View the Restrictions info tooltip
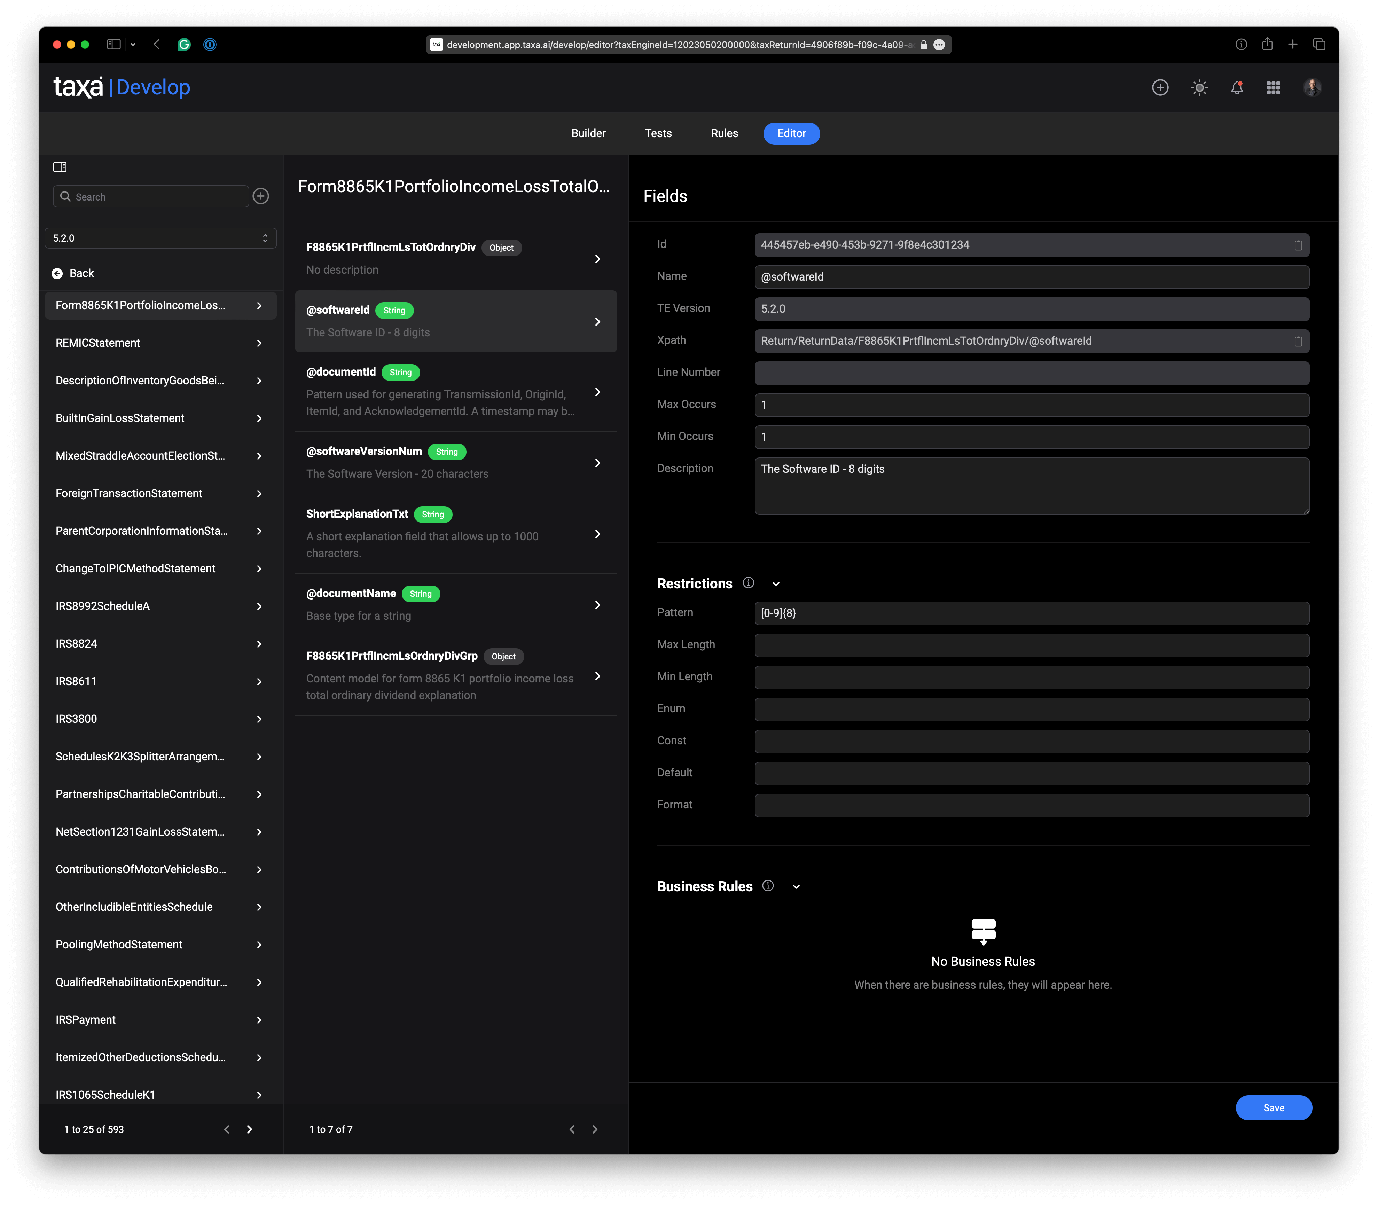The height and width of the screenshot is (1206, 1378). point(747,583)
